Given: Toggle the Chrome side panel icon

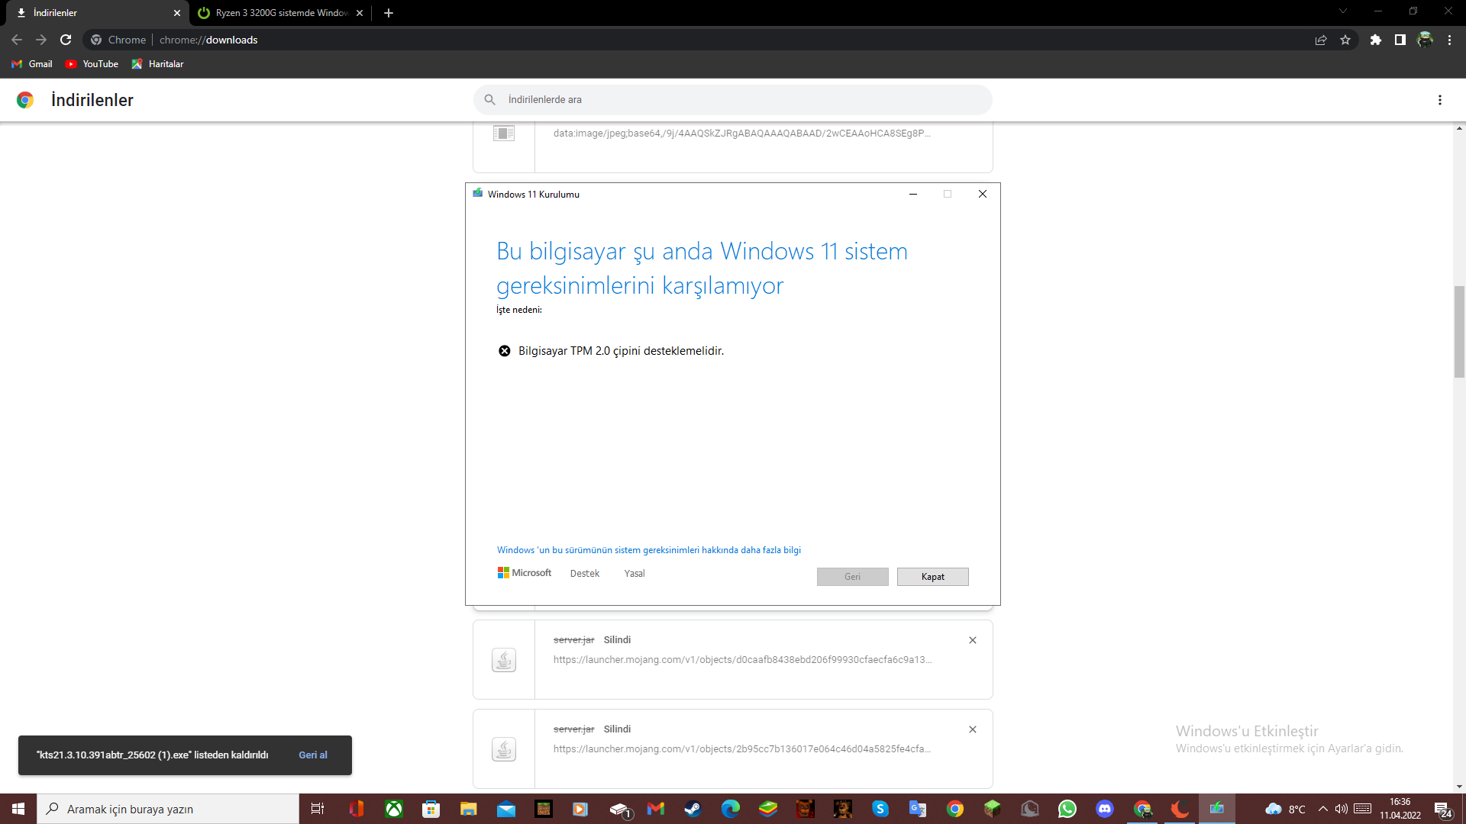Looking at the screenshot, I should pos(1400,40).
